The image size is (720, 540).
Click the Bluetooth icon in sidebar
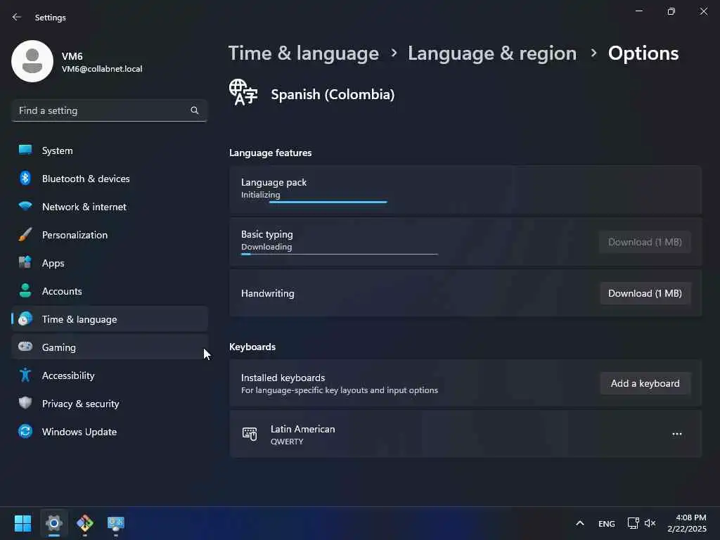tap(25, 178)
